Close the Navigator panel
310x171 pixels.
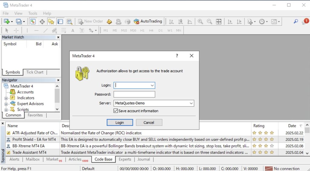coord(58,80)
